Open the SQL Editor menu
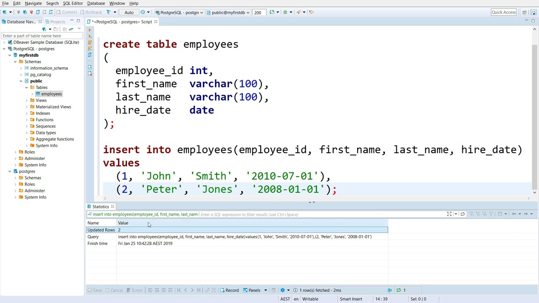539x303 pixels. point(73,3)
